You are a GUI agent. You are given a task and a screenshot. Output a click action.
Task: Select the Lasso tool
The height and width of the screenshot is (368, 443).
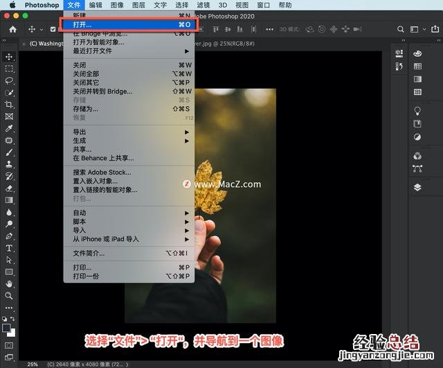pos(9,80)
